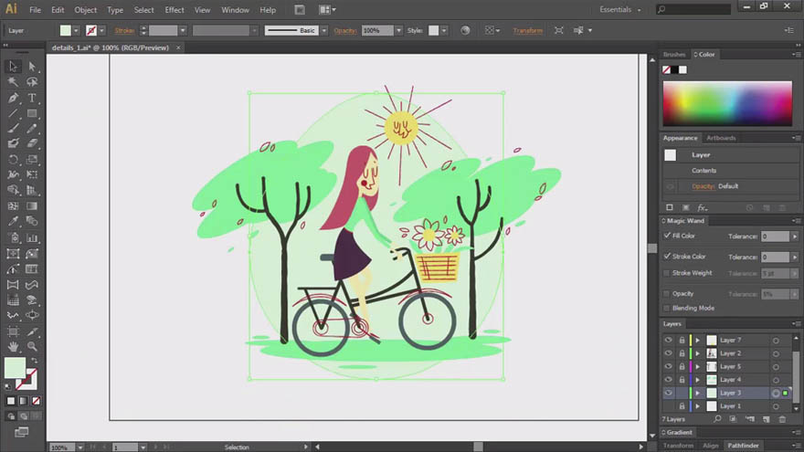Expand Layer 7 contents triangle
The height and width of the screenshot is (452, 804).
tap(697, 341)
